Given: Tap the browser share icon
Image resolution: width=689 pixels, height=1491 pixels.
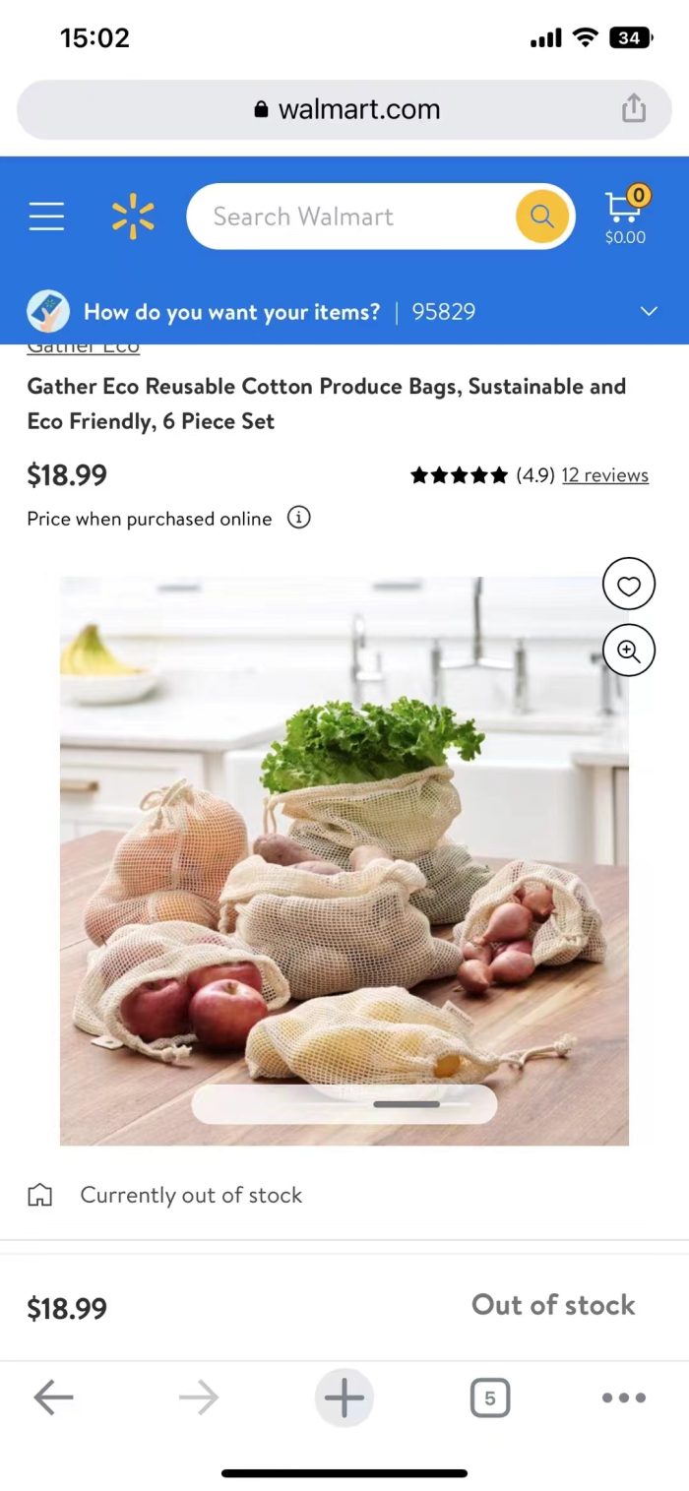Looking at the screenshot, I should pos(634,109).
